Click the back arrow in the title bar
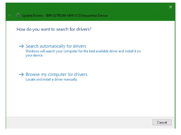The height and width of the screenshot is (135, 181). 10,15
